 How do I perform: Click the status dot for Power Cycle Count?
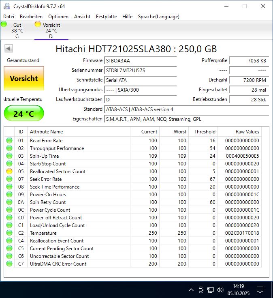9,210
